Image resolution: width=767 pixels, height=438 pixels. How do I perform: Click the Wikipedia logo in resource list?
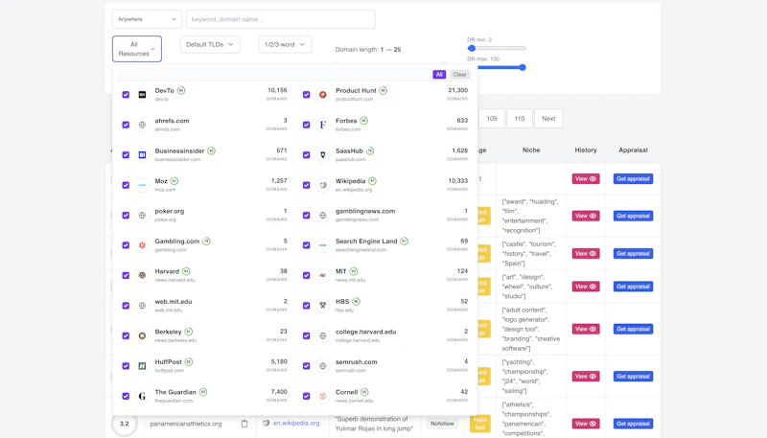coord(323,185)
